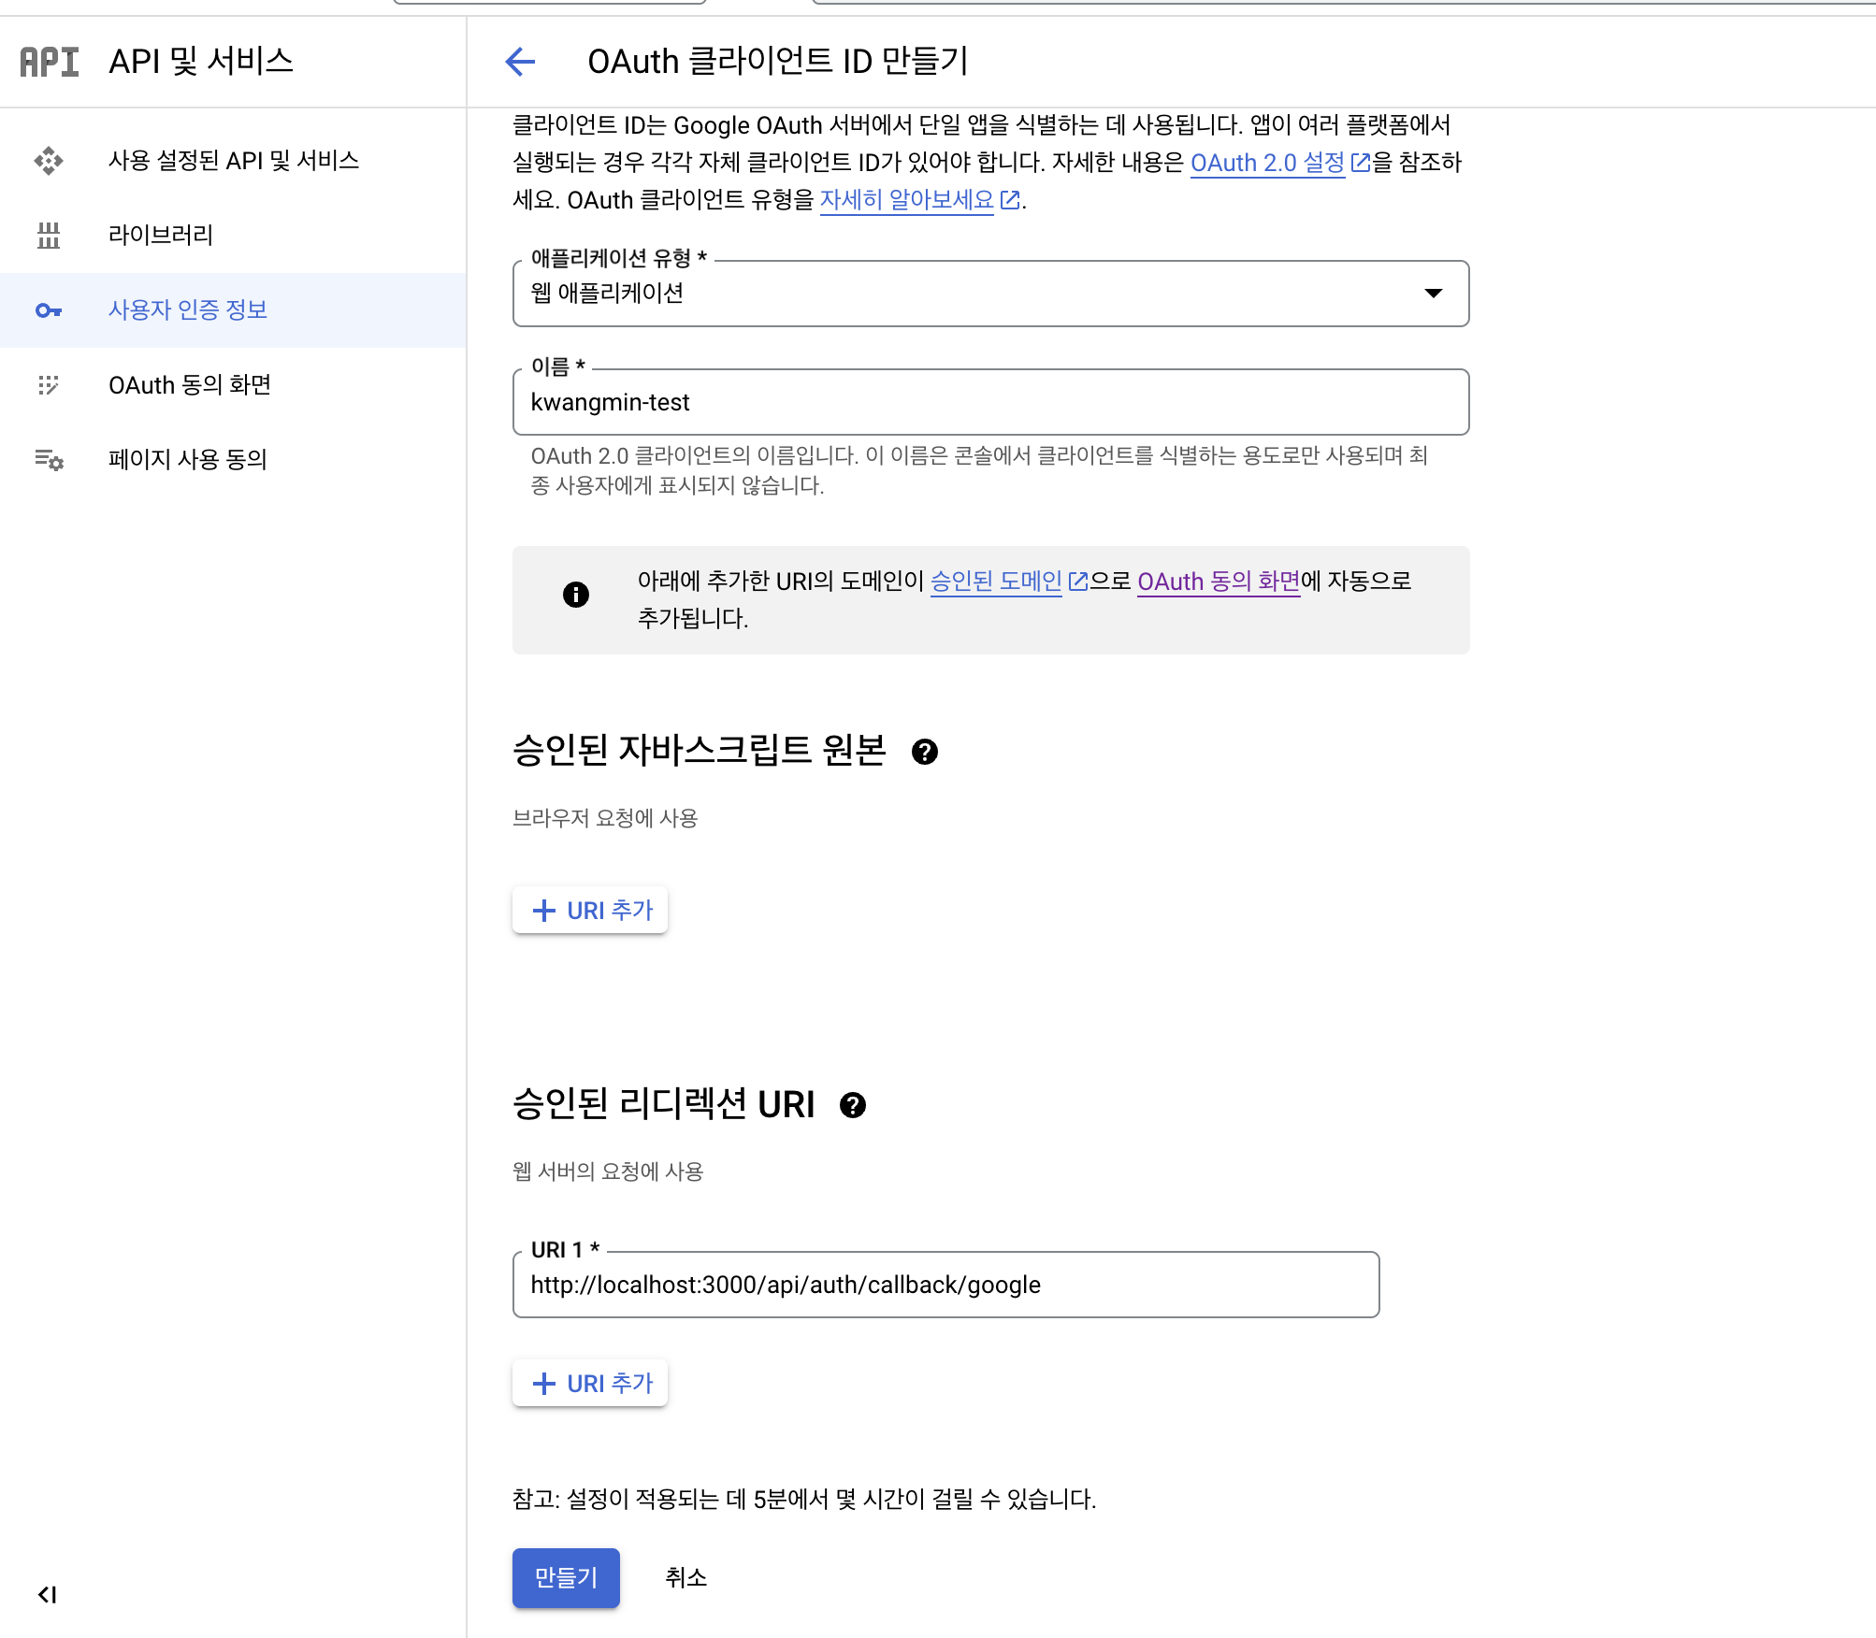
Task: Click the page usage agreements settings icon
Action: pos(49,460)
